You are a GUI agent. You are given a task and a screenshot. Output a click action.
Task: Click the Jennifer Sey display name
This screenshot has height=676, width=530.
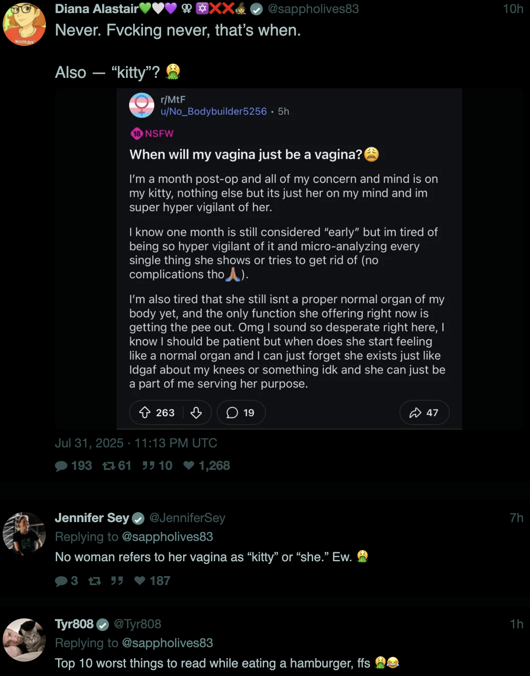(92, 518)
